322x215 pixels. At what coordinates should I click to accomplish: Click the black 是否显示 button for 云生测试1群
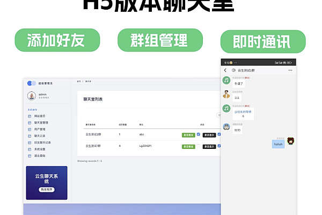click(x=209, y=147)
